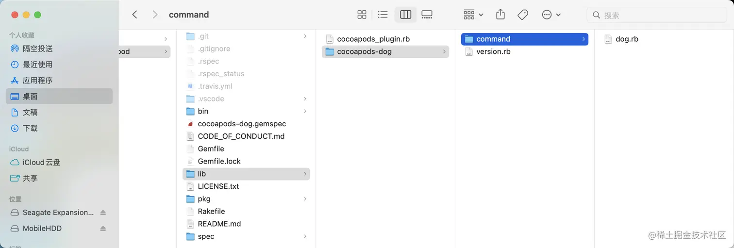Switch to gallery view
This screenshot has height=248, width=734.
coord(427,15)
